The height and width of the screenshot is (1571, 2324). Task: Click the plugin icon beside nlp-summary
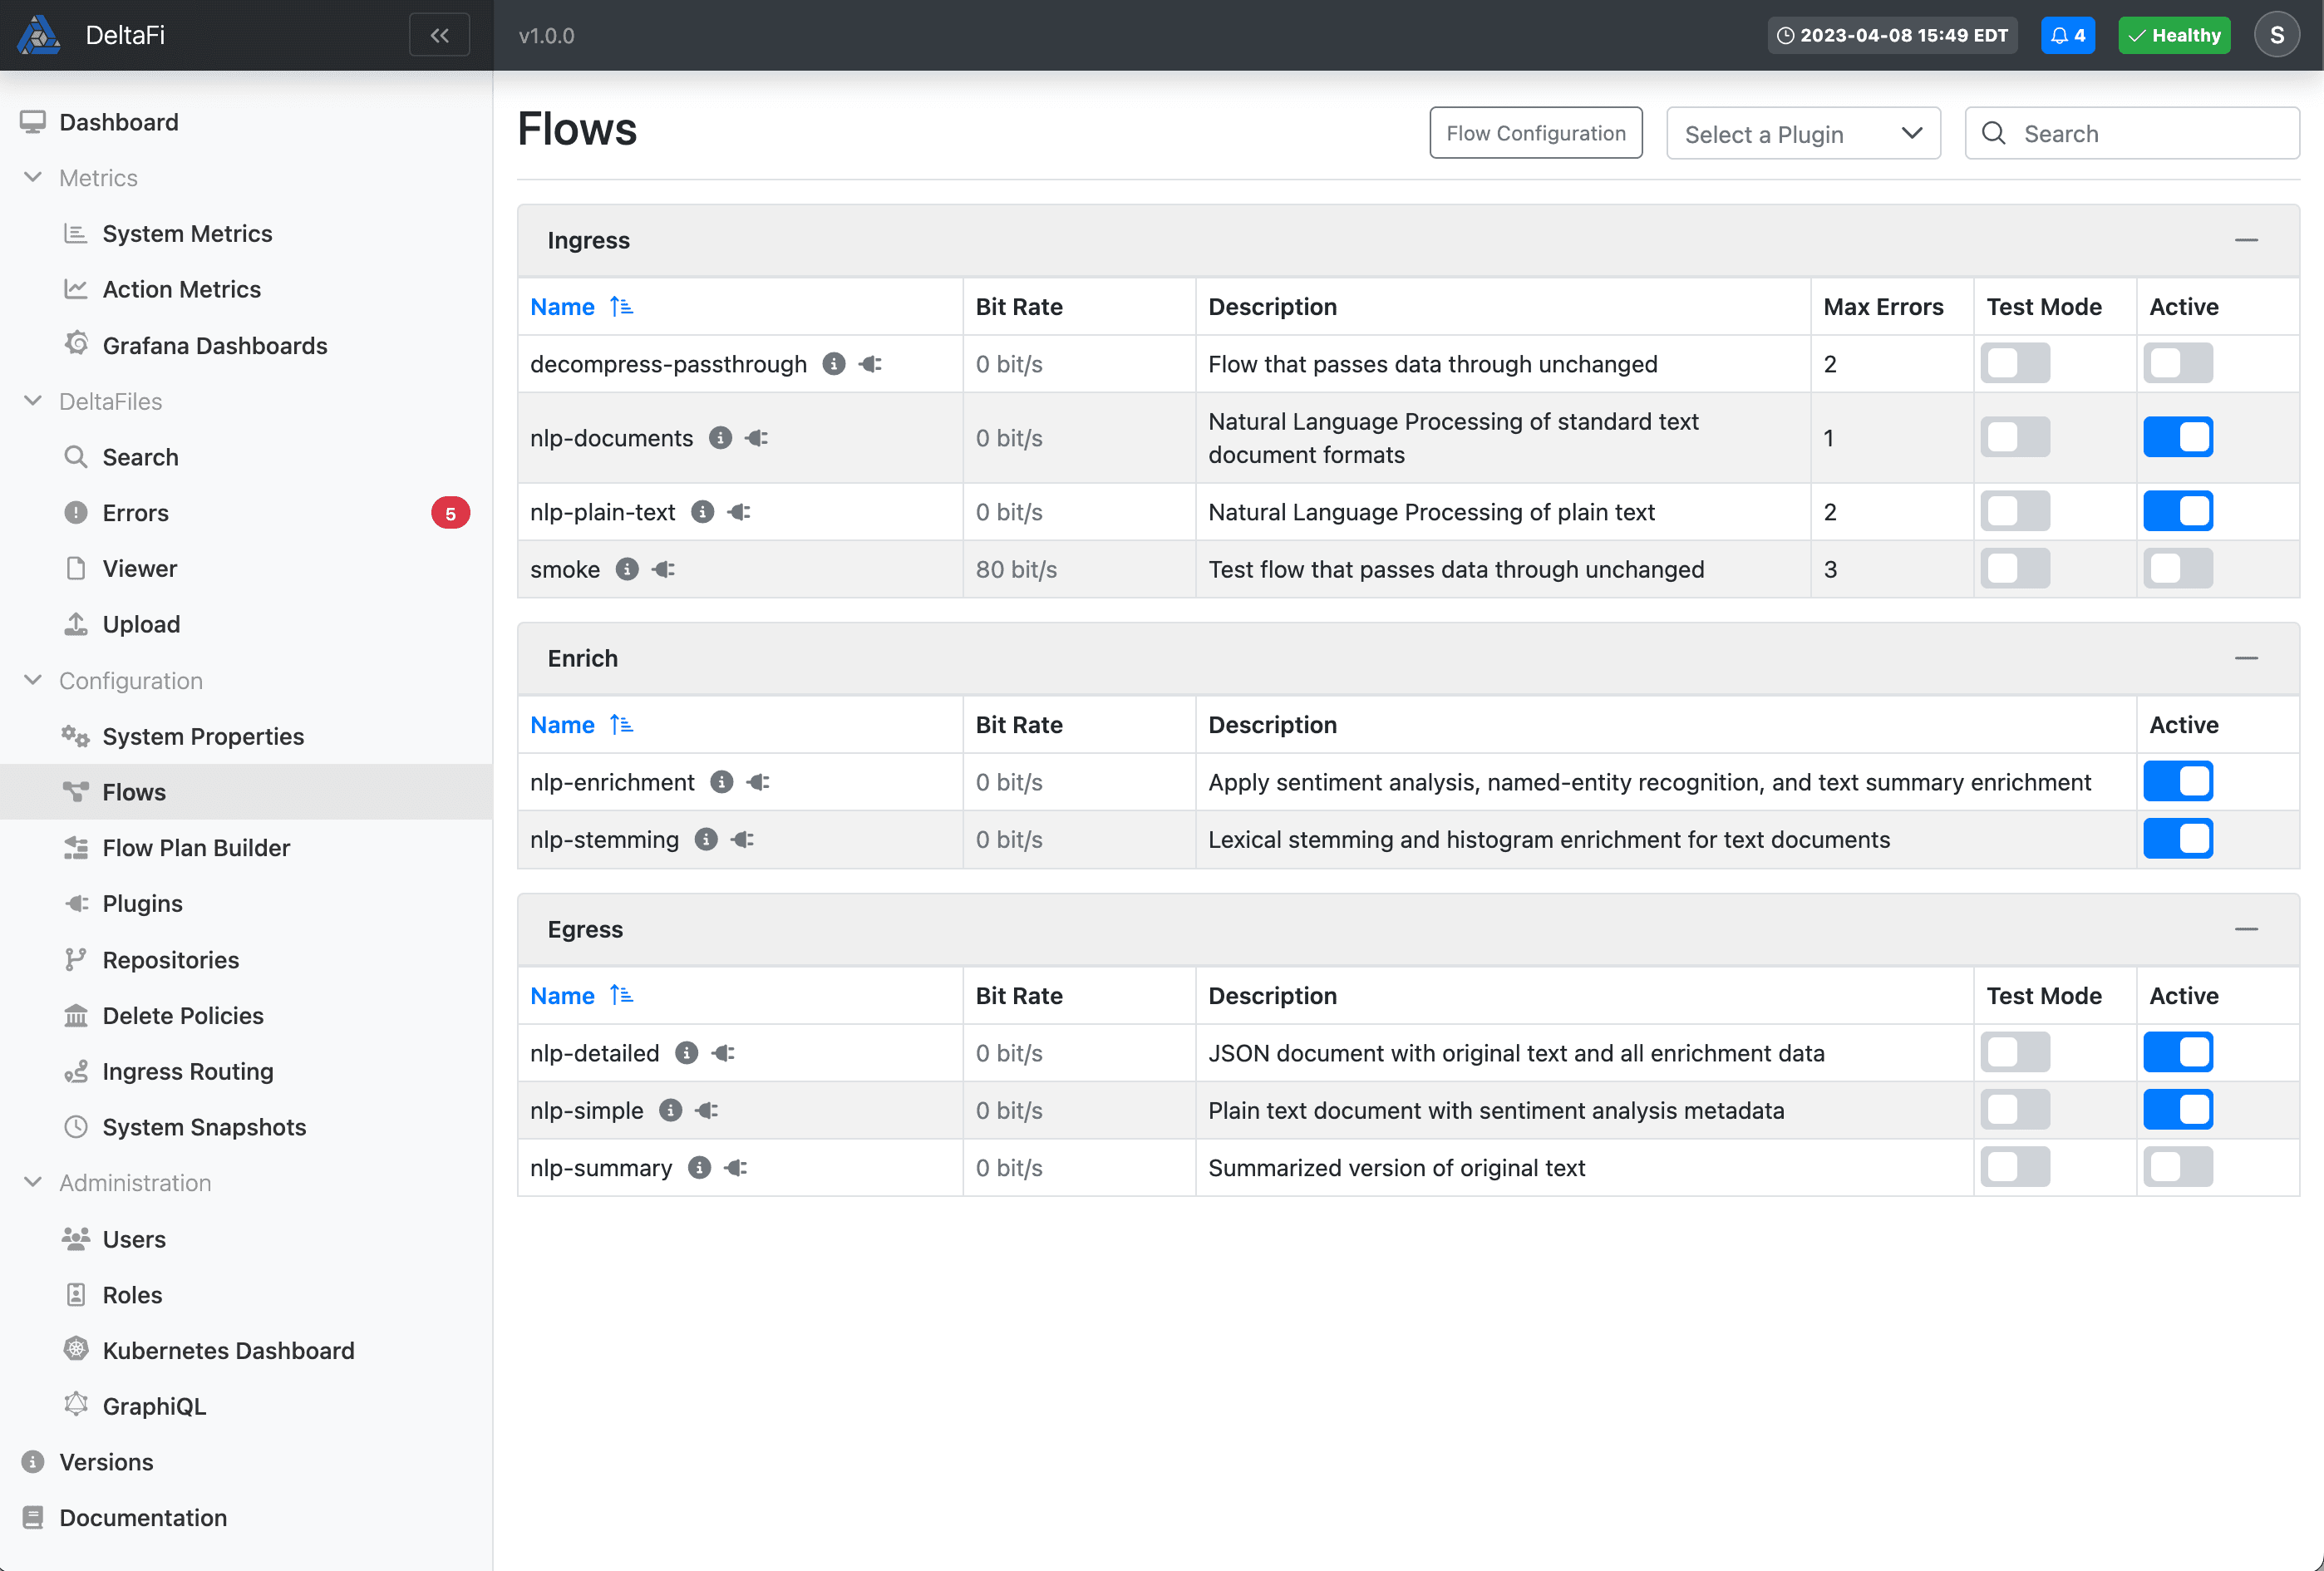point(736,1168)
